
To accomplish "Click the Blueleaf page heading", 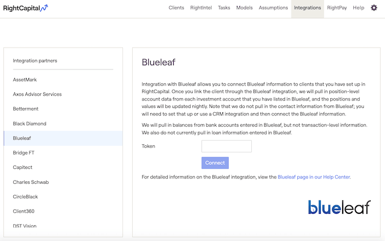I will point(158,63).
